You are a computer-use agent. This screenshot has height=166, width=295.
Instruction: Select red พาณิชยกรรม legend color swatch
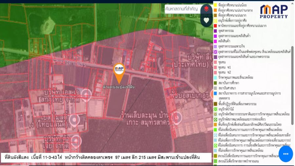tap(215, 26)
